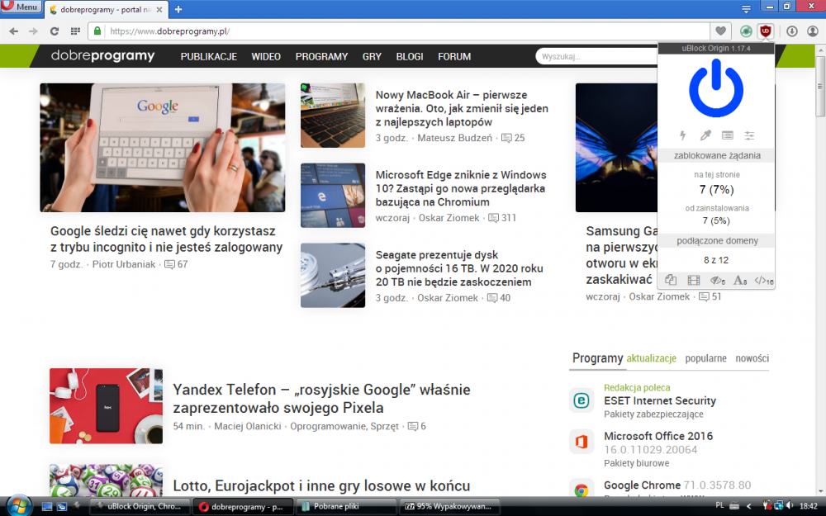Reload the current page
826x516 pixels.
55,31
